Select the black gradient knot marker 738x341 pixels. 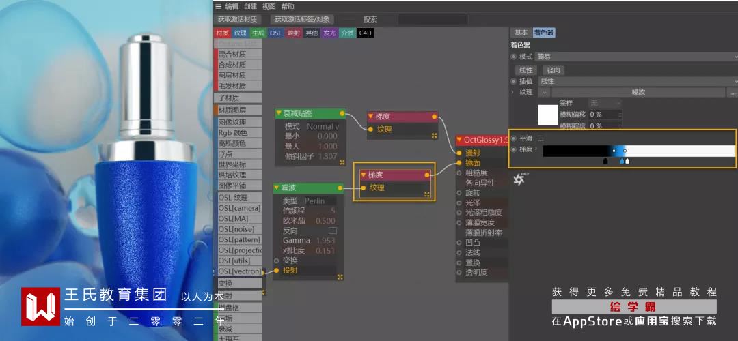(605, 161)
